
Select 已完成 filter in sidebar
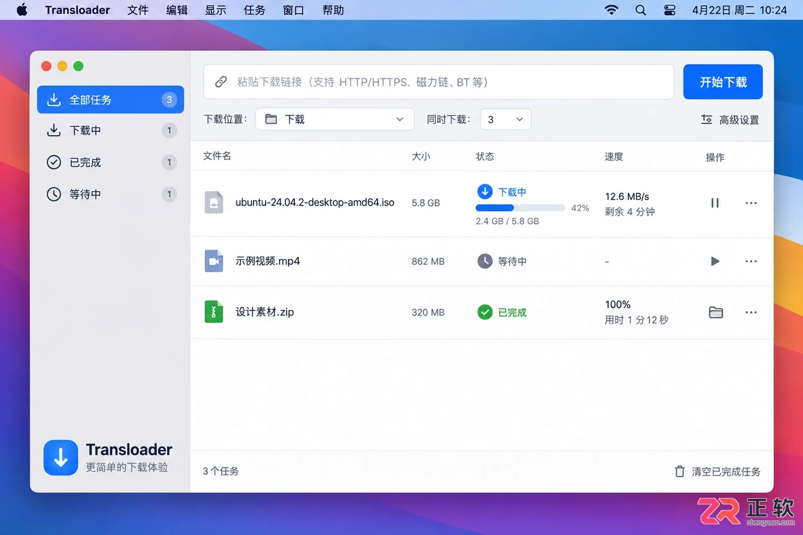point(110,162)
